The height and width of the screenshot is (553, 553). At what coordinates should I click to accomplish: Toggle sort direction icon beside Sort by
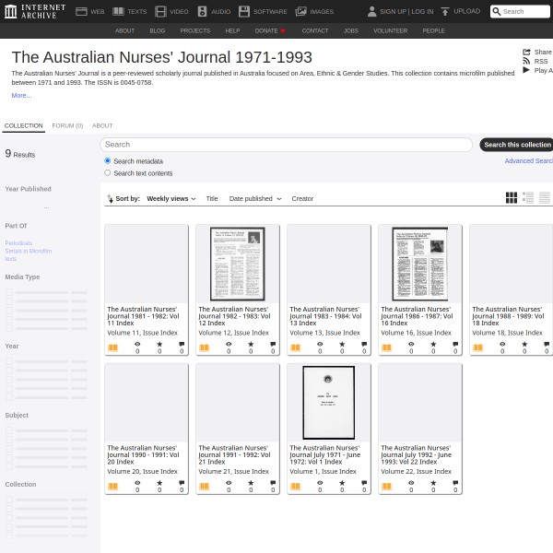click(110, 198)
